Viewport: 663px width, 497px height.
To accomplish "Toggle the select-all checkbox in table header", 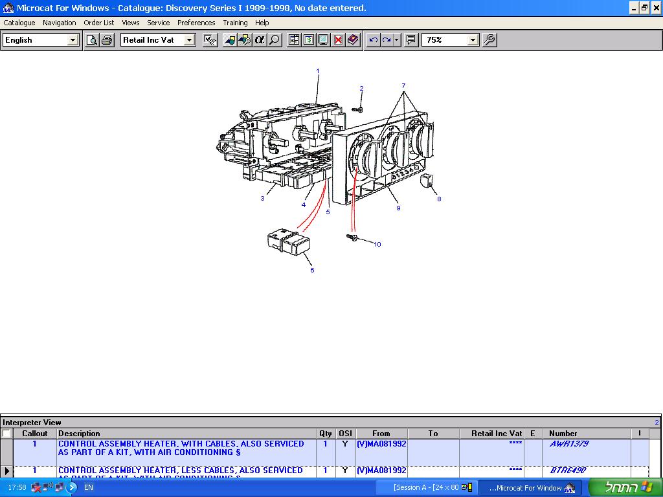I will 6,434.
